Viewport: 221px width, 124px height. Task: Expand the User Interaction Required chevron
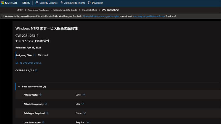[88, 122]
